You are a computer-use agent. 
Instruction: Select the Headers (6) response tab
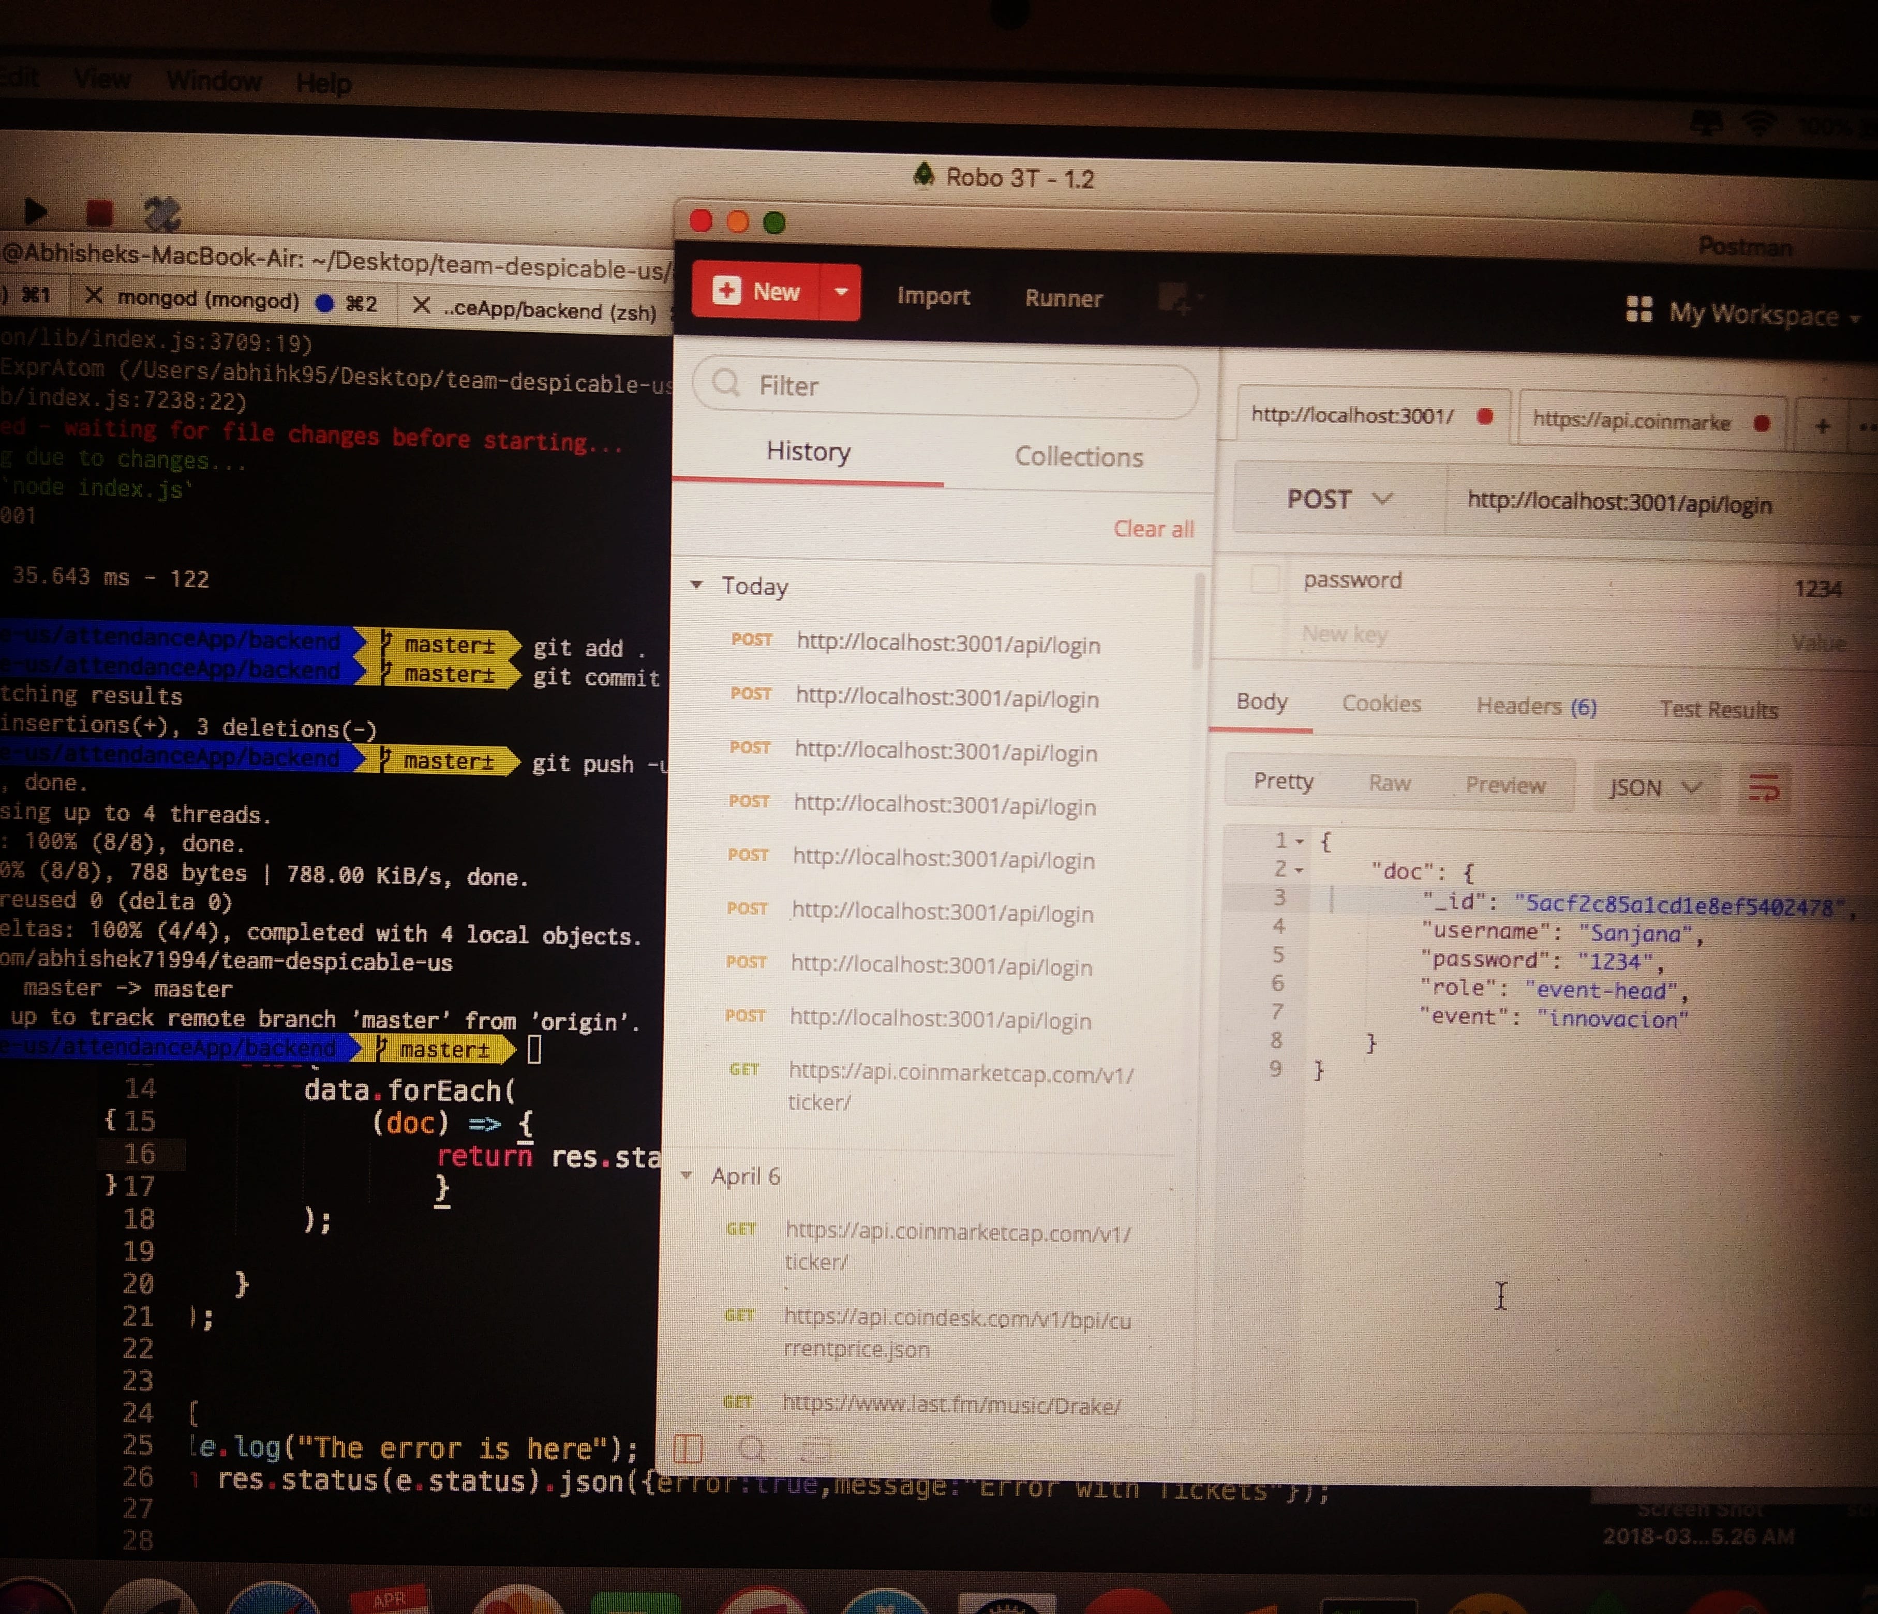[x=1537, y=707]
